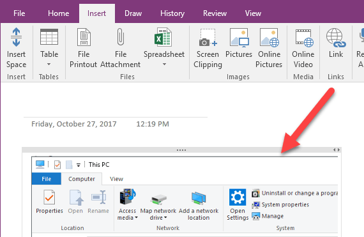Open the Spreadsheet dropdown arrow
364x237 pixels.
164,65
